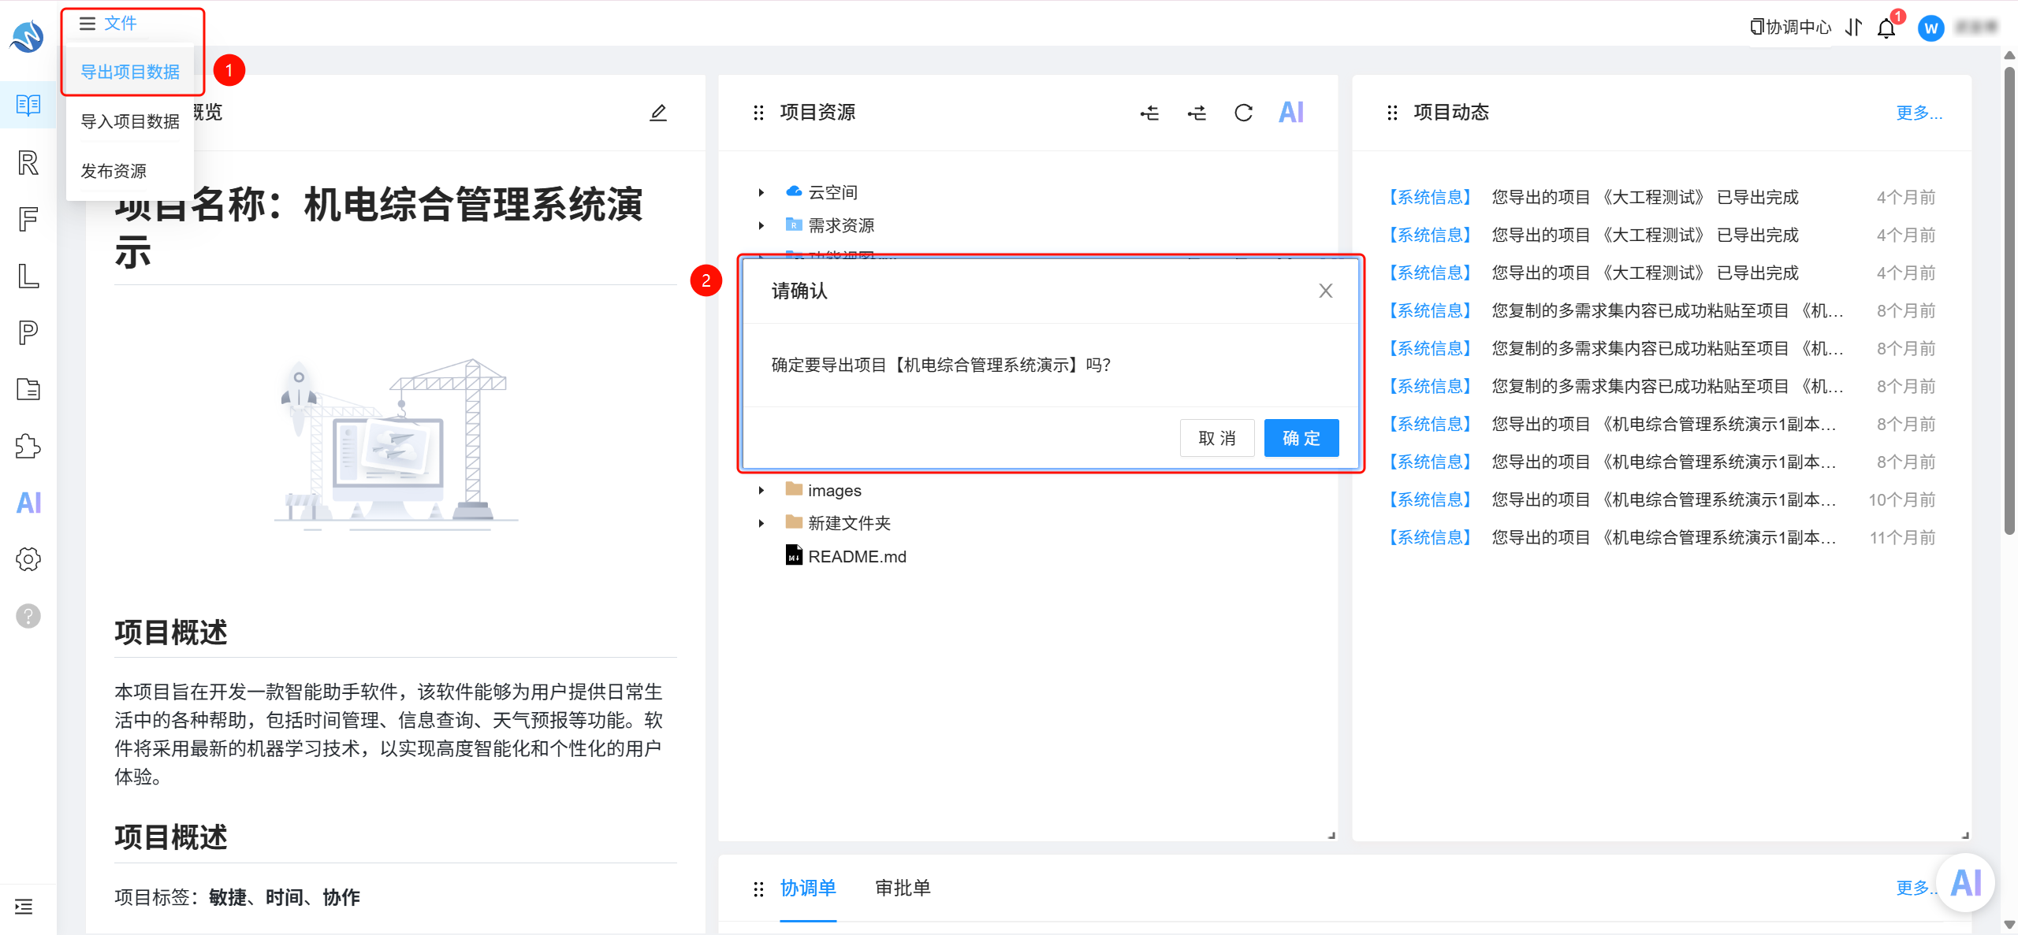This screenshot has width=2018, height=935.
Task: Expand the images folder
Action: tap(761, 490)
